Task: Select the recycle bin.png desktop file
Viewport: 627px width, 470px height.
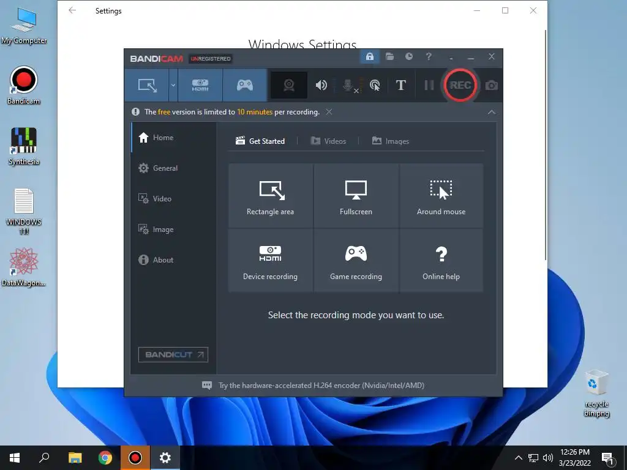Action: click(596, 394)
